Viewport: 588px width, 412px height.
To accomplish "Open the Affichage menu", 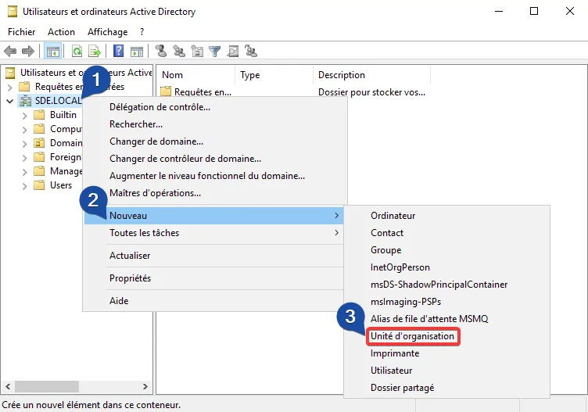I will (x=107, y=32).
